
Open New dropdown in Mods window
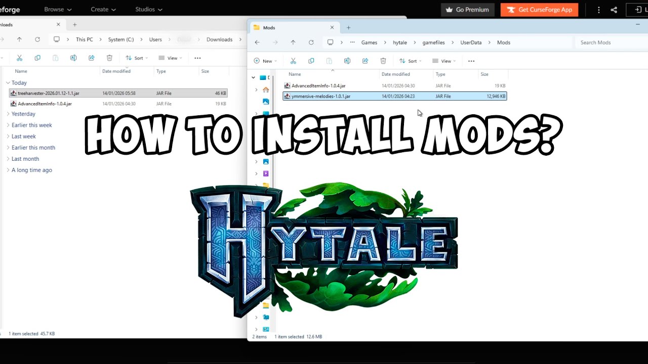coord(265,61)
